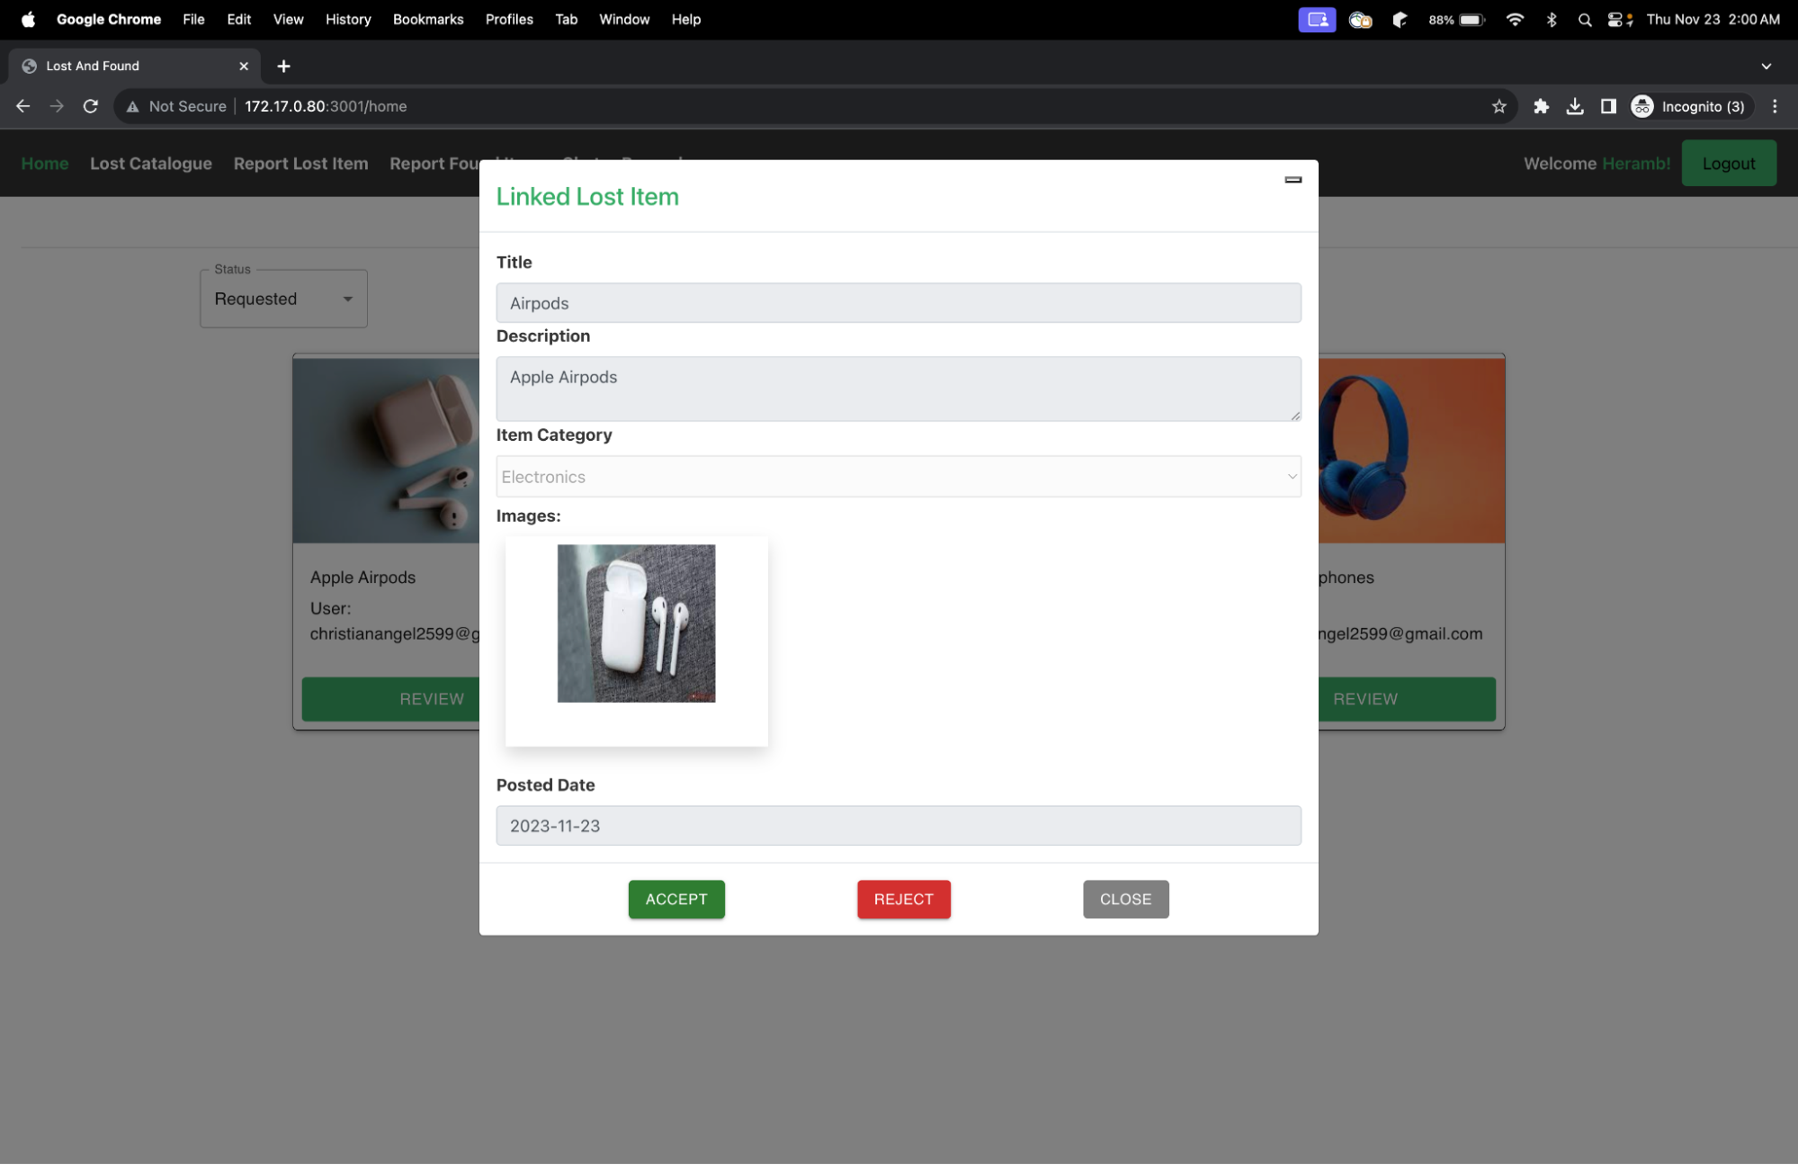The image size is (1798, 1165).
Task: Open the Bookmarks menu
Action: 428,20
